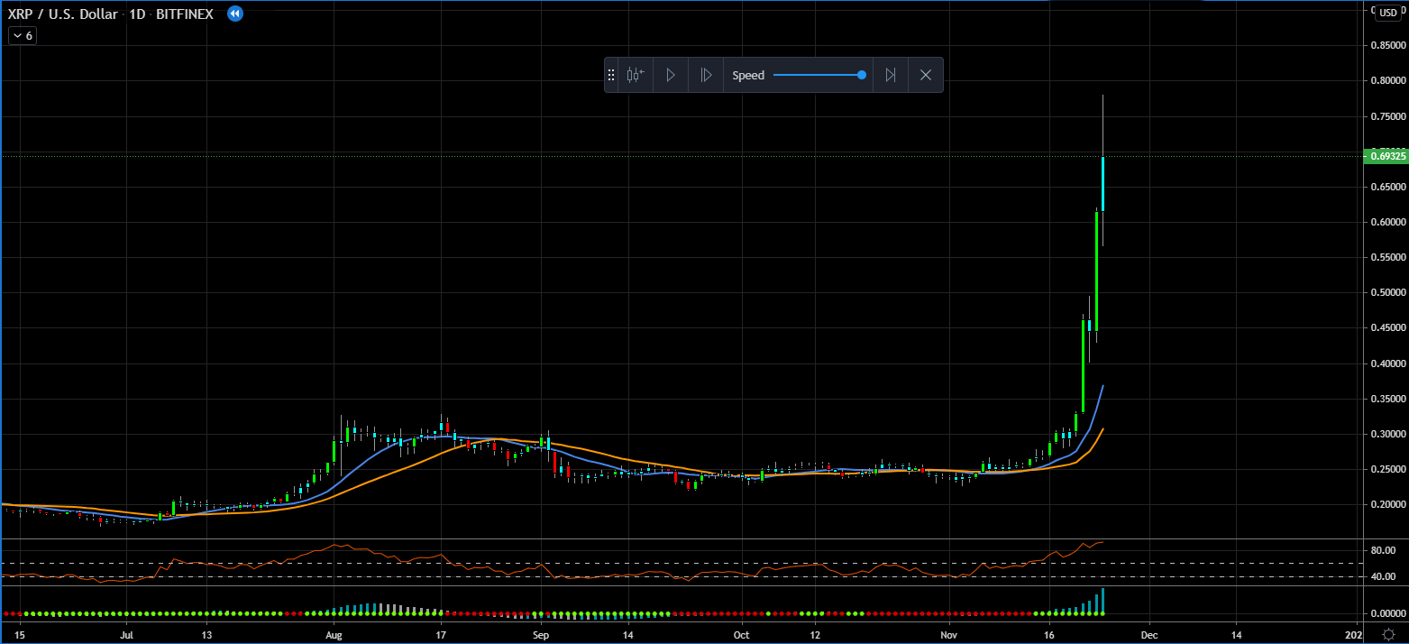Click the 80.00 RSI scale label
The image size is (1409, 644).
pyautogui.click(x=1383, y=550)
